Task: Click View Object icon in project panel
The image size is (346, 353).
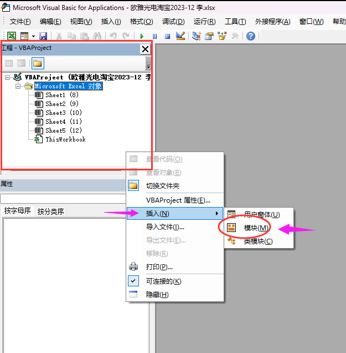Action: click(x=22, y=63)
